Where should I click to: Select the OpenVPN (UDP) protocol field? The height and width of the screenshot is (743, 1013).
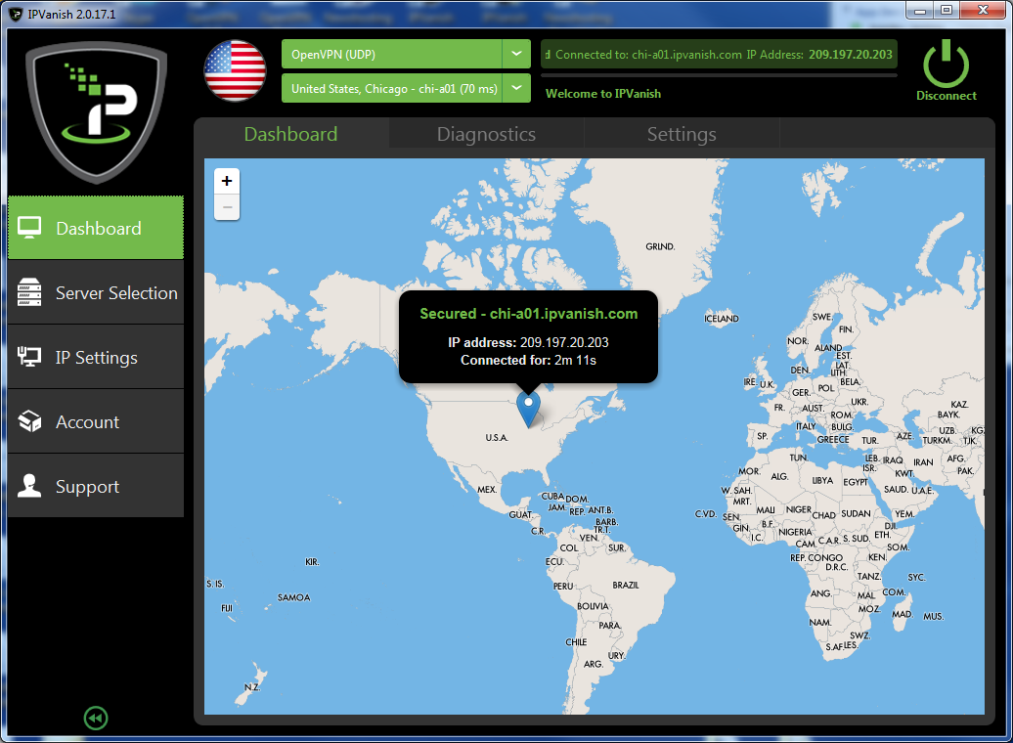(x=392, y=54)
